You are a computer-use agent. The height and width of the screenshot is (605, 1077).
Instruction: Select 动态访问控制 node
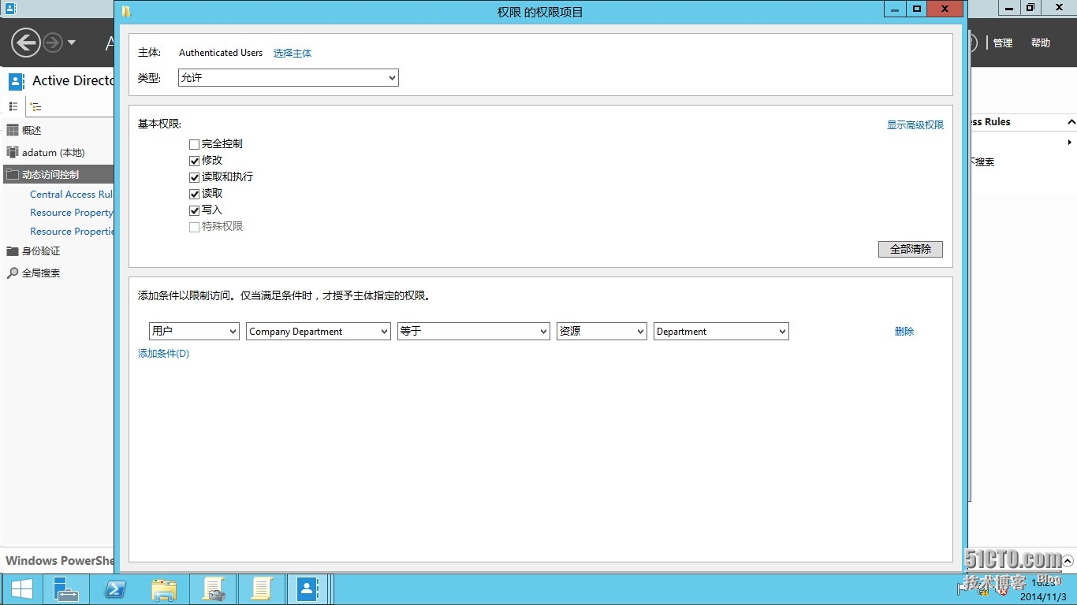pos(59,174)
